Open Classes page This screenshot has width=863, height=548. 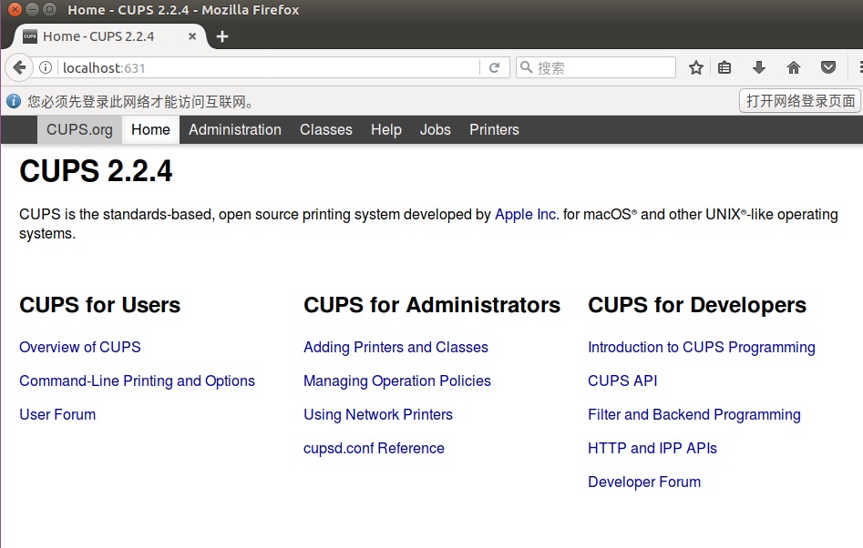(326, 129)
